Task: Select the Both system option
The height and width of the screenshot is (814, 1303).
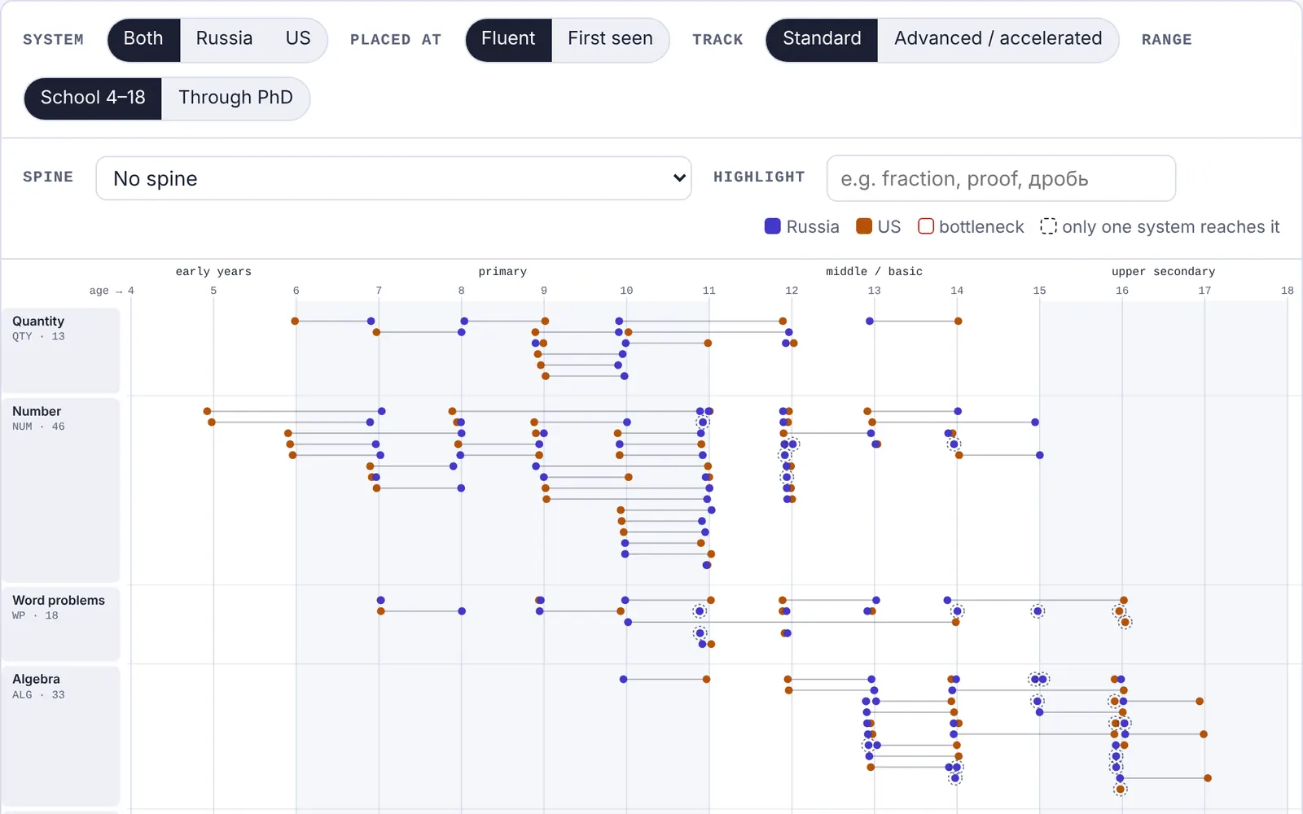Action: [143, 39]
